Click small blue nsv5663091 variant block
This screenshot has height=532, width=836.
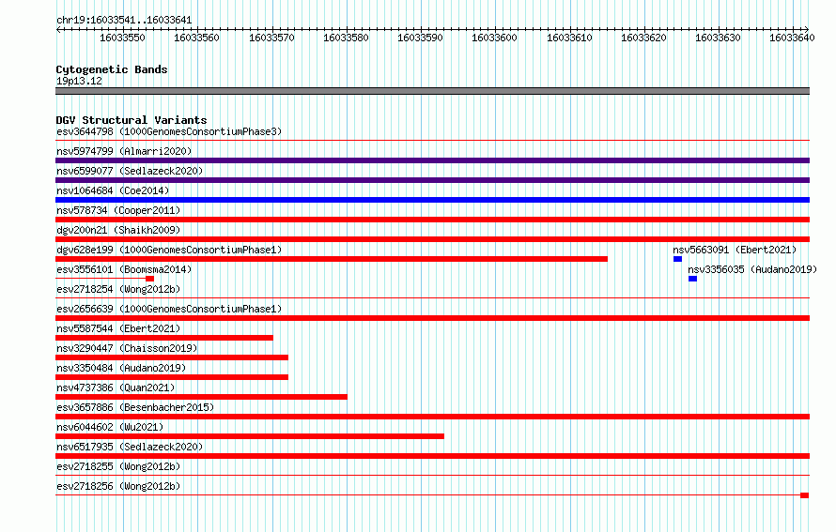click(677, 259)
